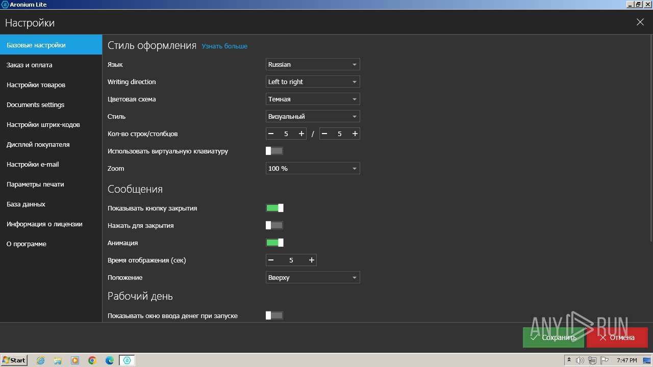The image size is (653, 367).
Task: Click the Время отображения value field
Action: click(291, 260)
